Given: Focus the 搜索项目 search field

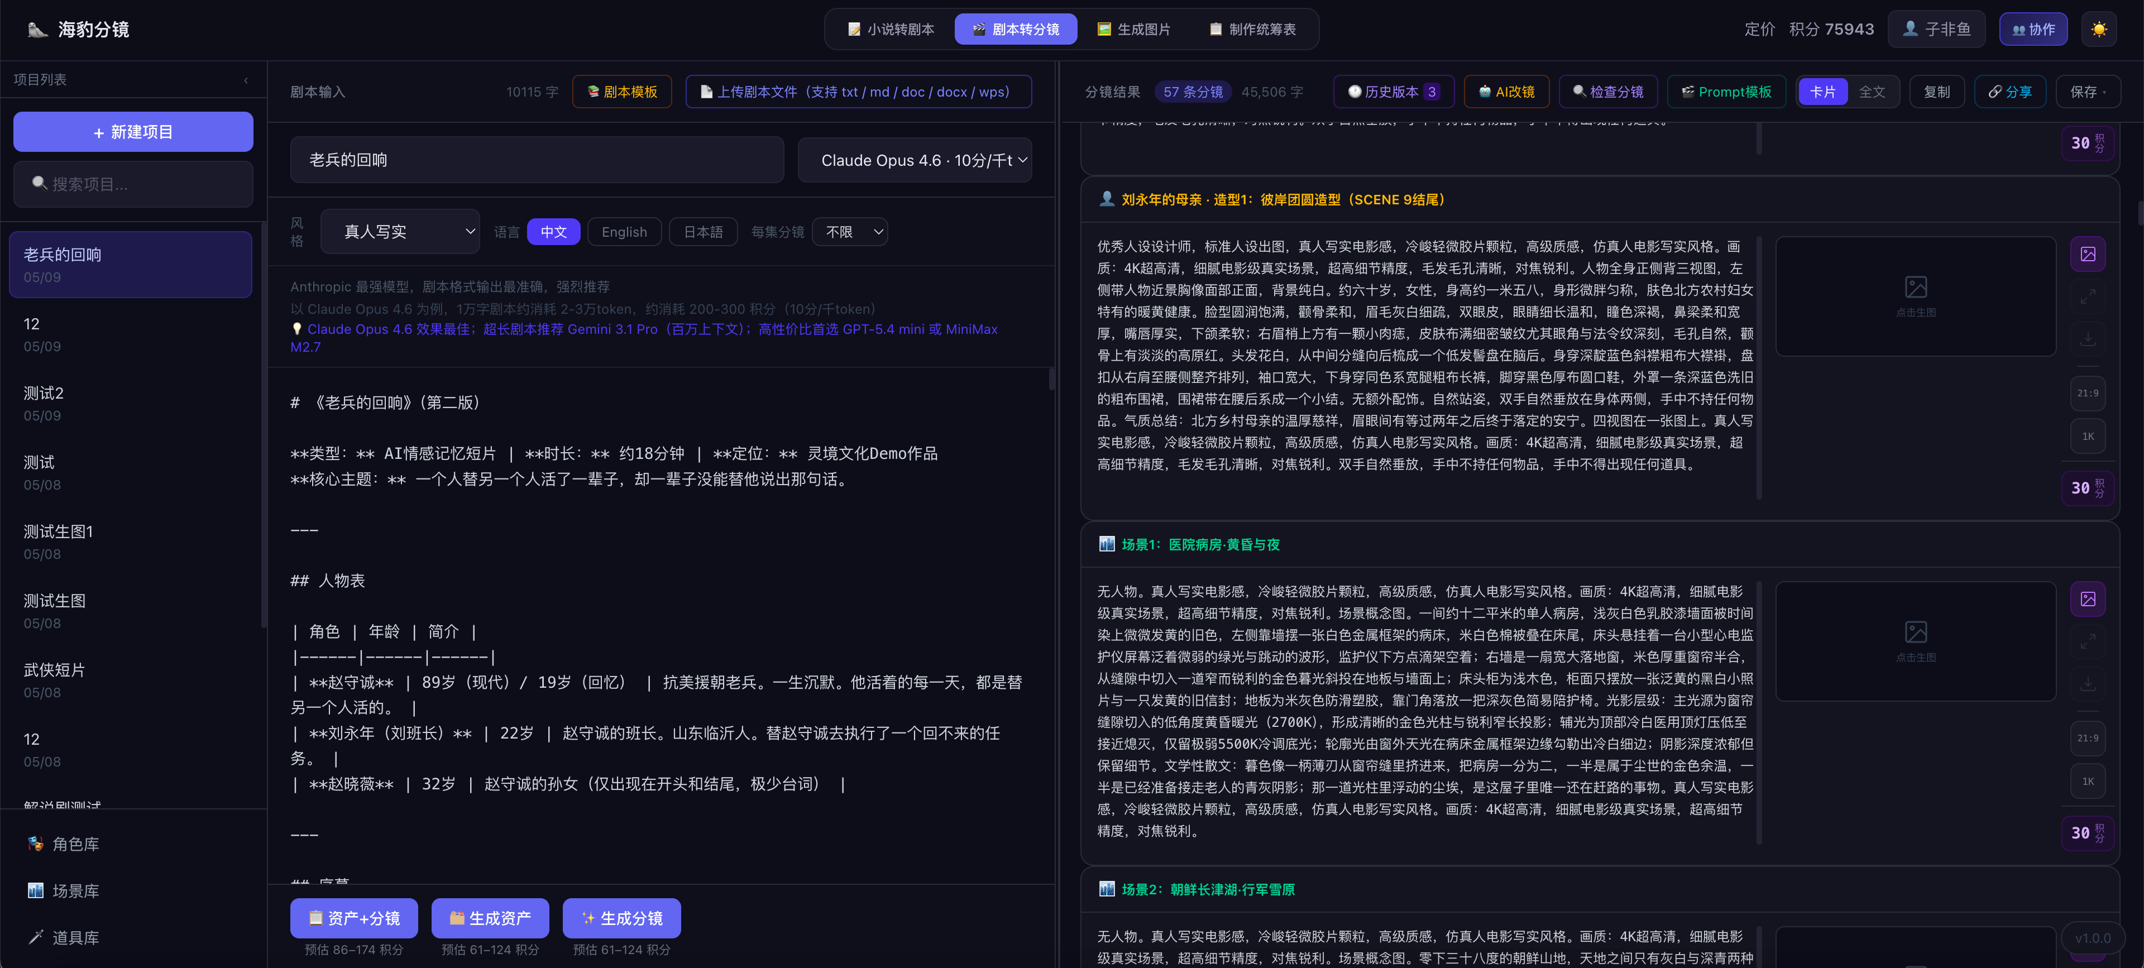Looking at the screenshot, I should tap(133, 184).
